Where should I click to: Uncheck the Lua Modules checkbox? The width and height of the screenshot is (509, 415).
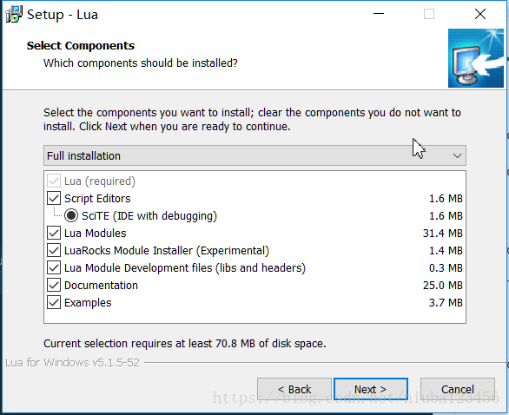[x=54, y=233]
